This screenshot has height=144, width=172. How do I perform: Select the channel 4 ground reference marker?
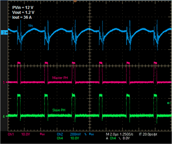4,117
